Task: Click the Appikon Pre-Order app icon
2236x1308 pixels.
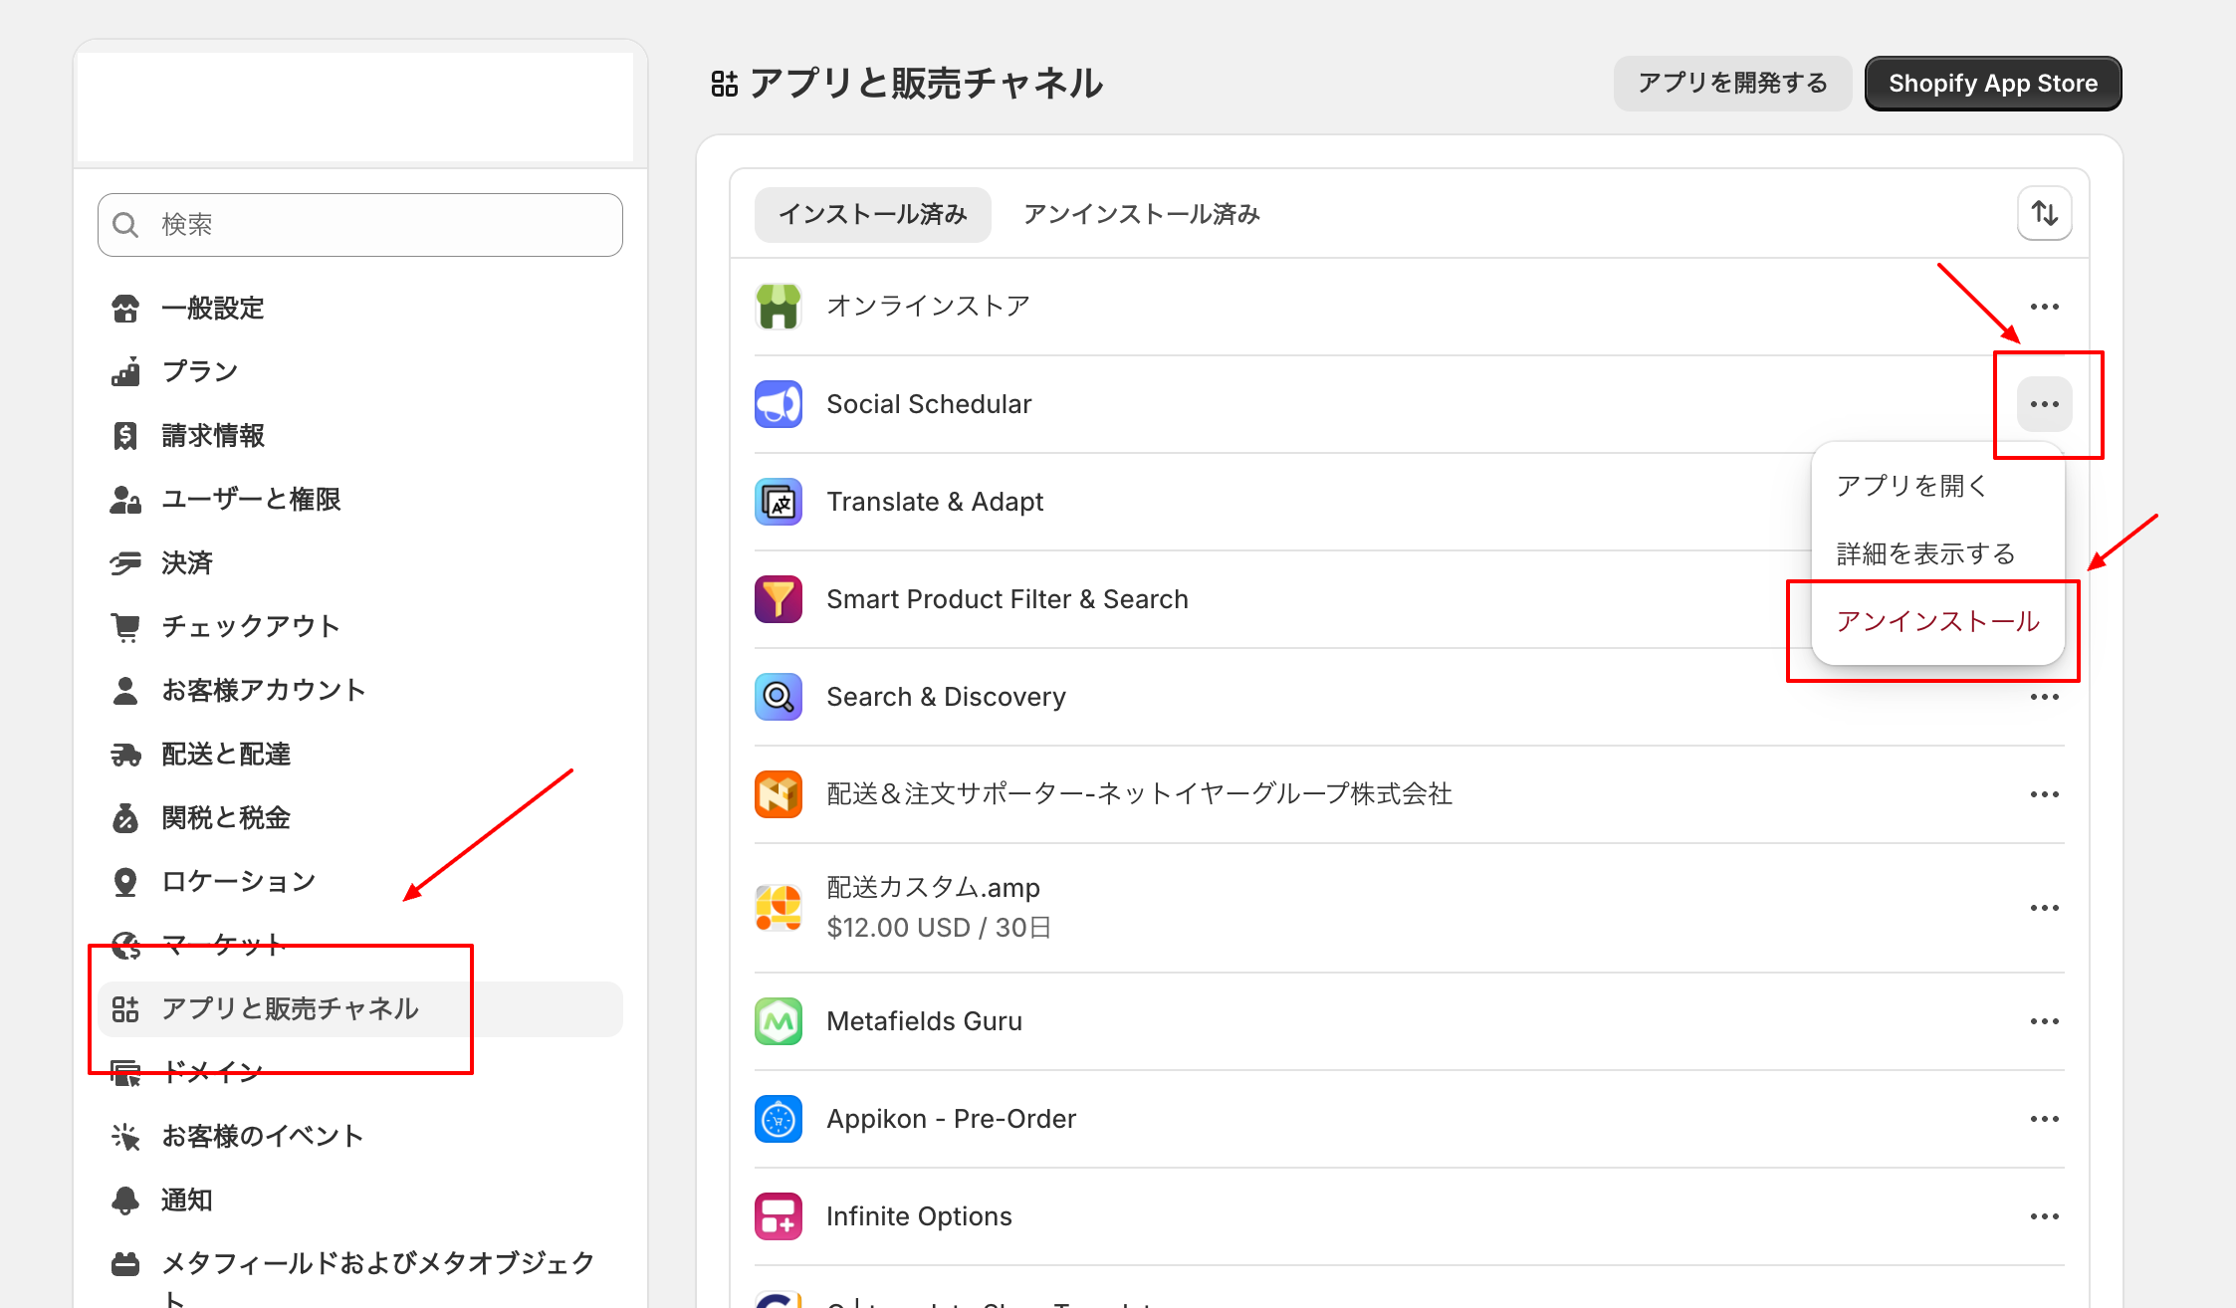Action: (x=779, y=1119)
